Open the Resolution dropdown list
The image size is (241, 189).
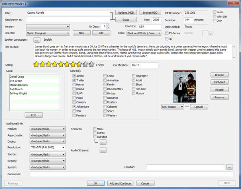pos(64,148)
